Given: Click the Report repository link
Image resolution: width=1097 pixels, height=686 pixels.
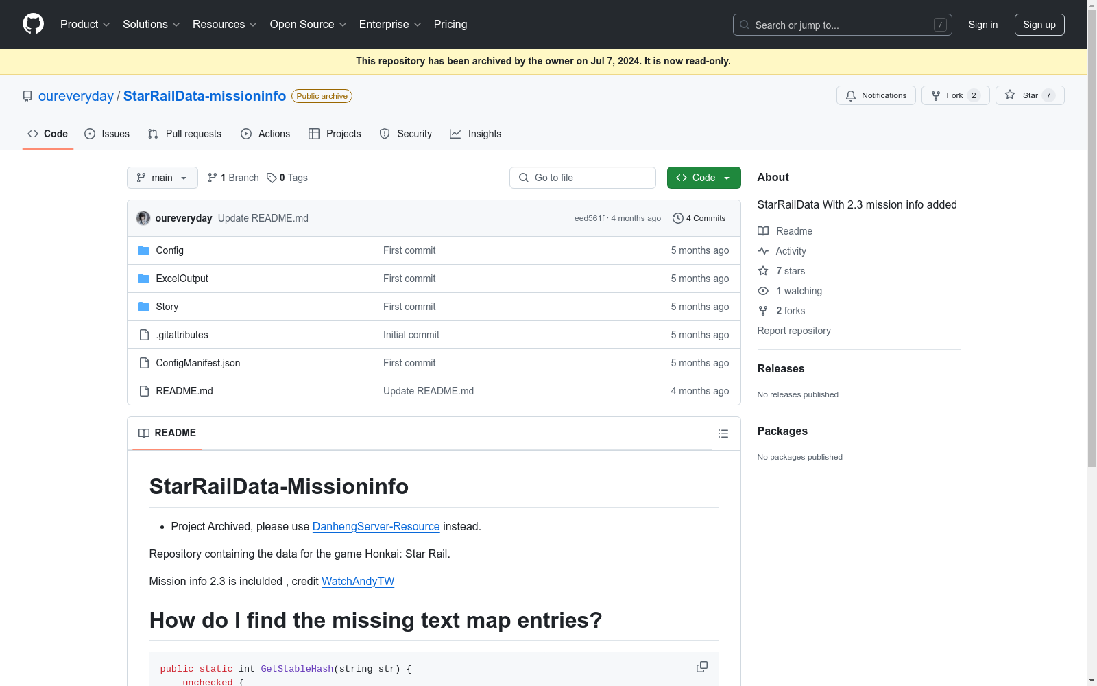Looking at the screenshot, I should click(794, 331).
